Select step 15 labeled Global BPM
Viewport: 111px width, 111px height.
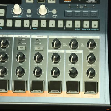[86, 24]
